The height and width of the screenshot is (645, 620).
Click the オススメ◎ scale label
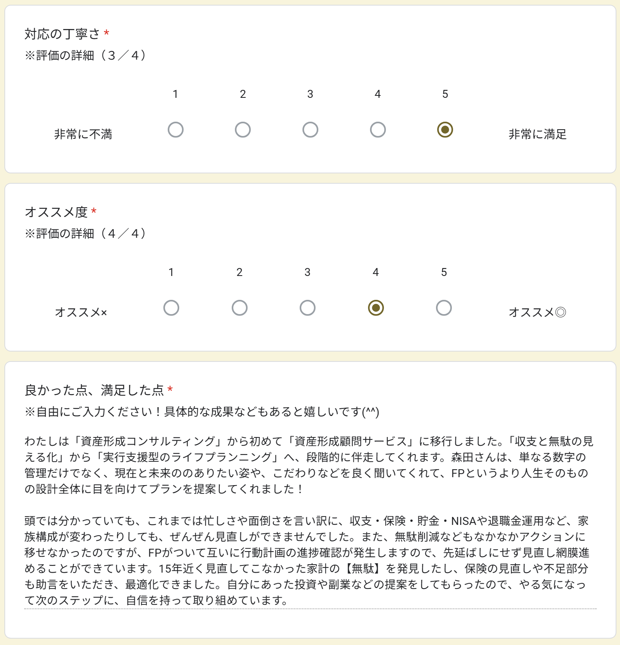click(537, 313)
